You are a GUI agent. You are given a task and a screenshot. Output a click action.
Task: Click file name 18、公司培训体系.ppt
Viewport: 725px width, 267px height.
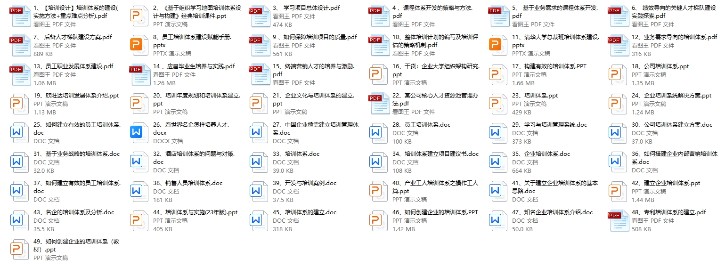point(660,66)
